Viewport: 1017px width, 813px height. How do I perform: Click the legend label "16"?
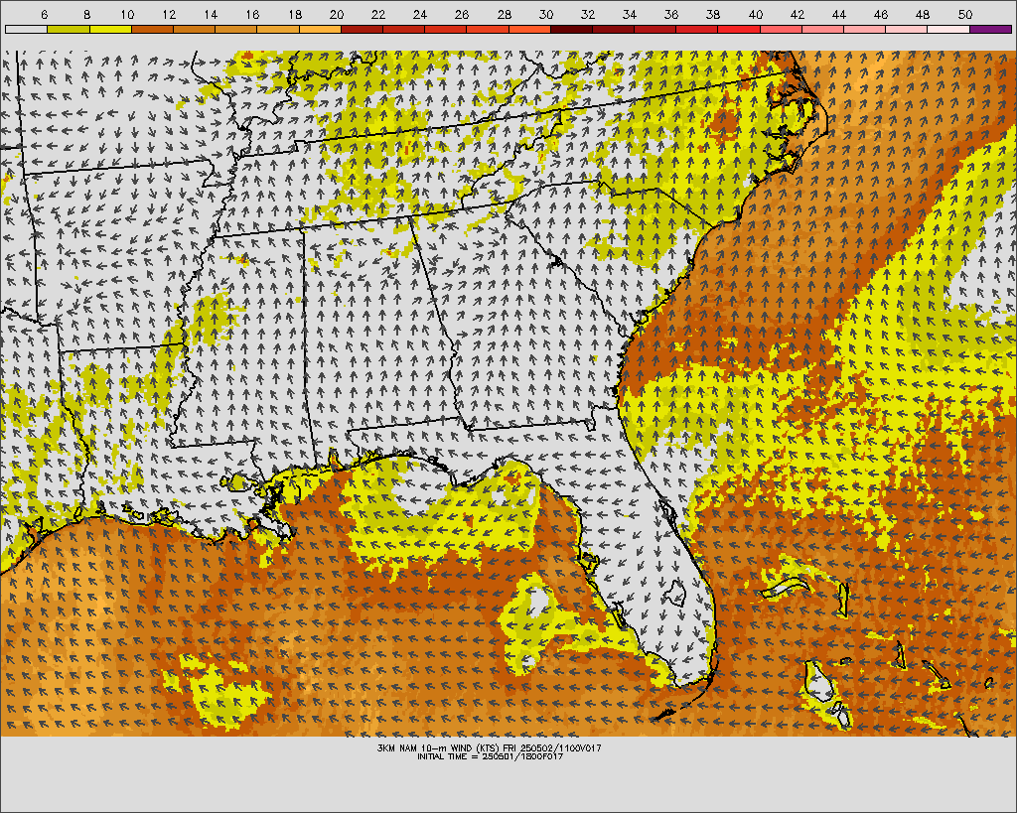[x=252, y=14]
